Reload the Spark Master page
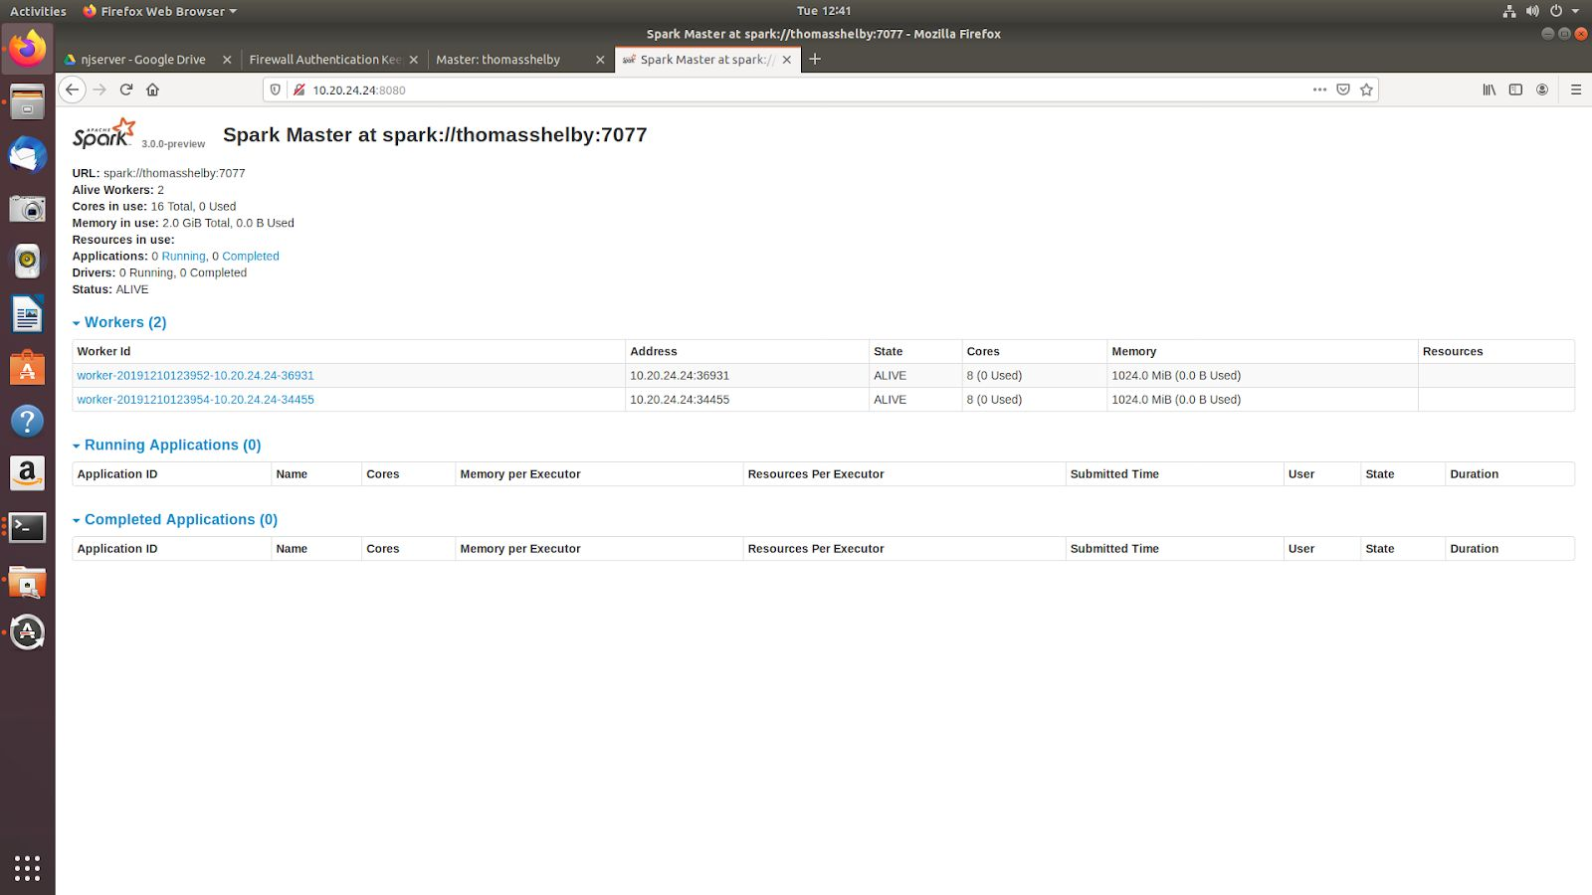This screenshot has height=895, width=1592. (126, 89)
